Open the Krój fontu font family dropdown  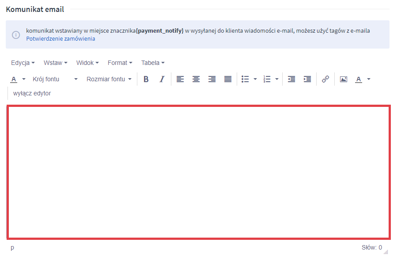55,79
